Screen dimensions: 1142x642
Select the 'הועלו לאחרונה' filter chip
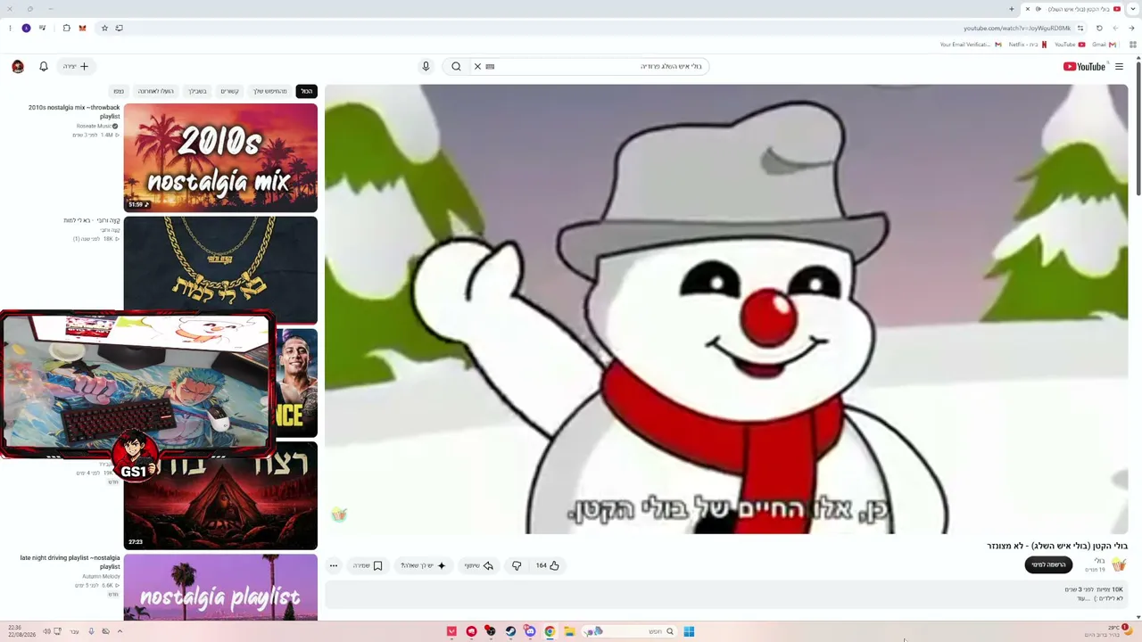pos(155,91)
